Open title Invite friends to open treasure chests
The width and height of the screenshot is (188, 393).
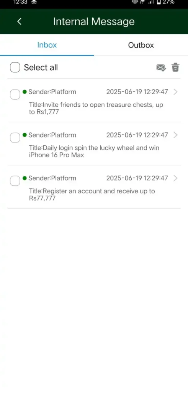pyautogui.click(x=96, y=108)
